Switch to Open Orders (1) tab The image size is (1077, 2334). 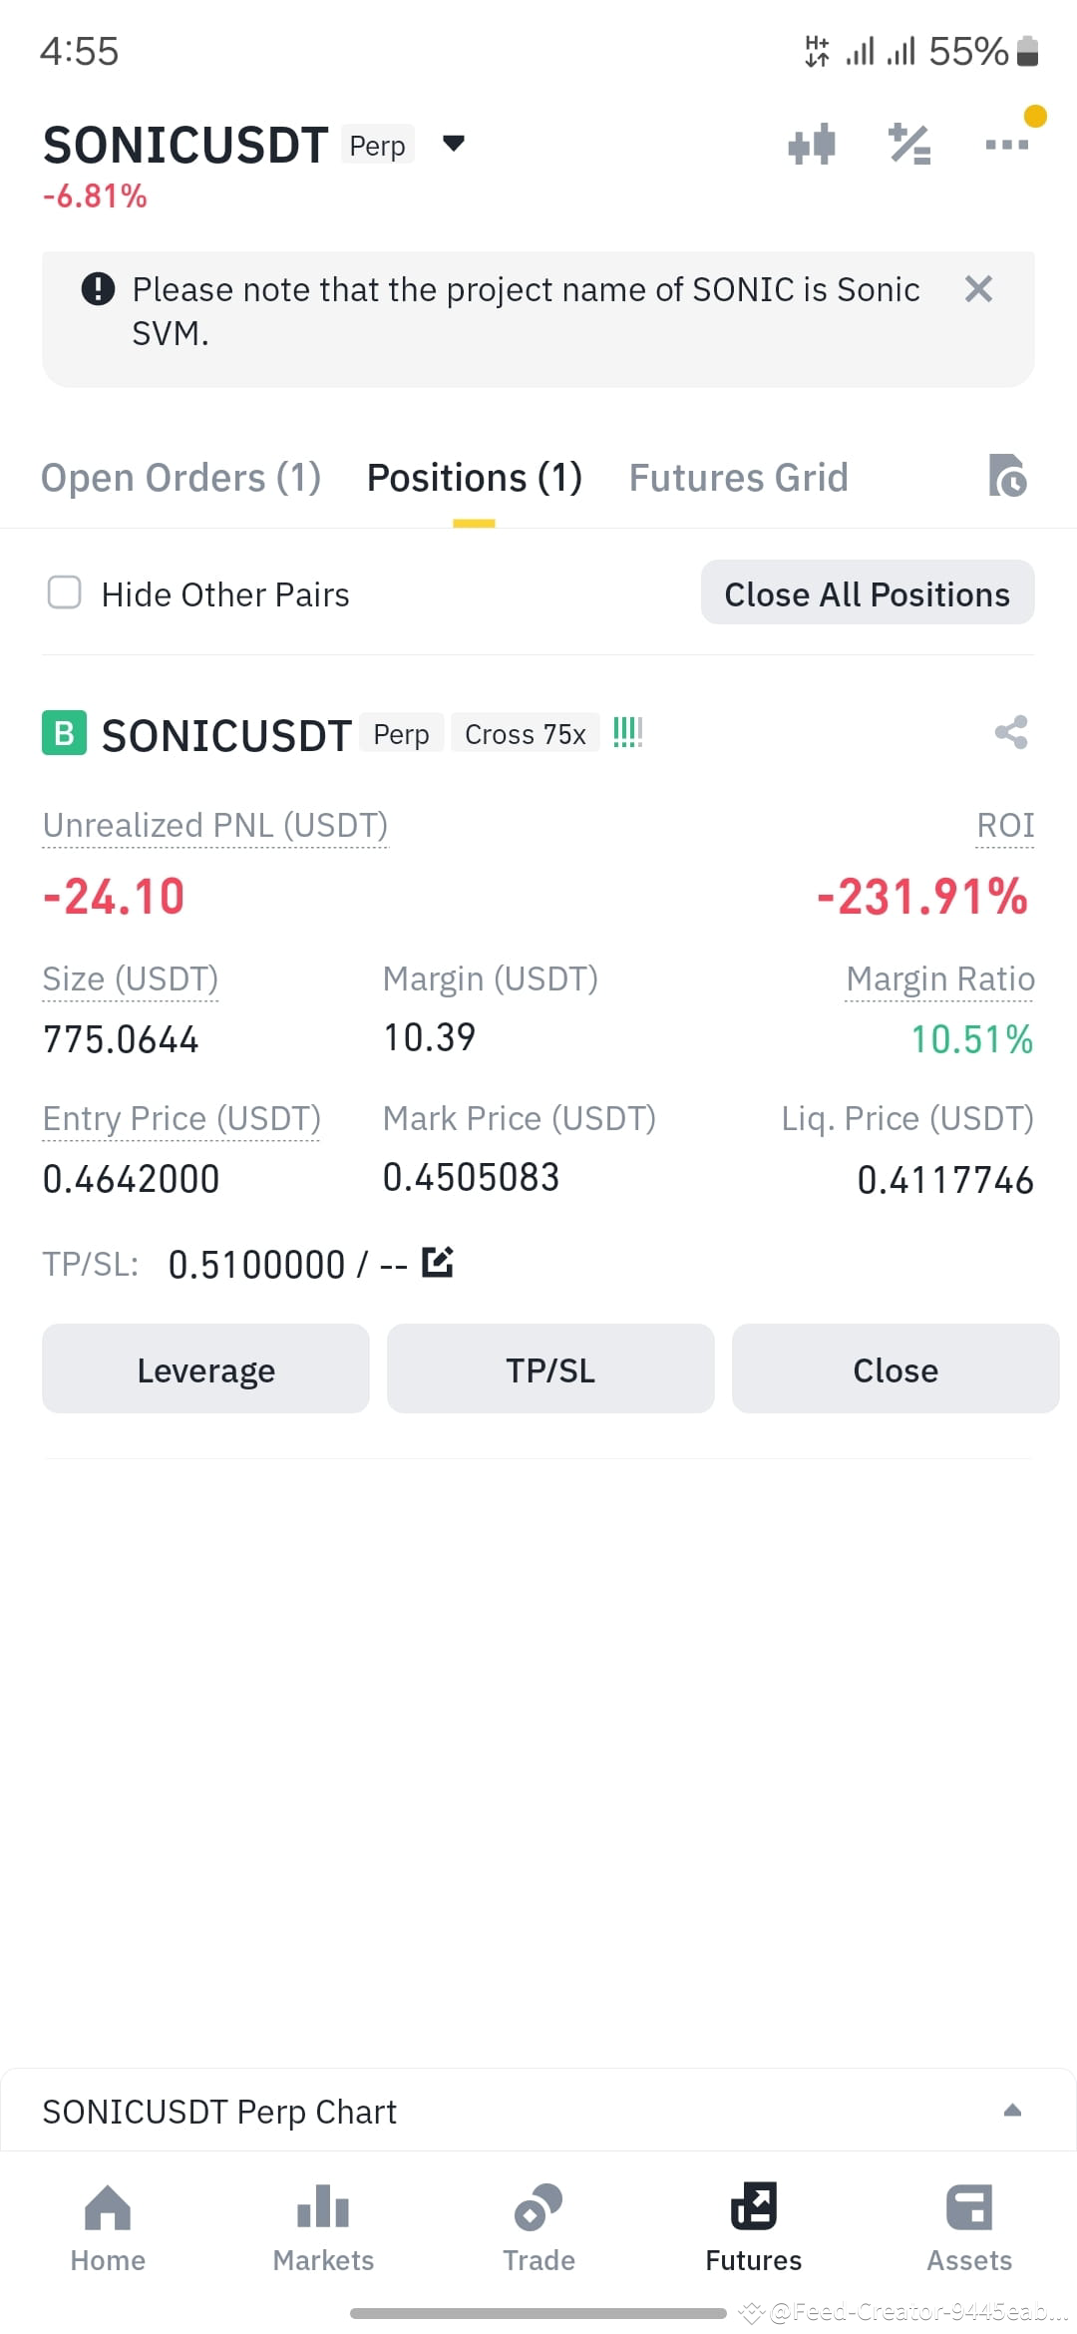(180, 478)
